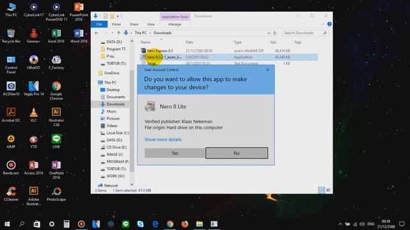The height and width of the screenshot is (230, 410).
Task: Select This PC in navigation pane
Action: 110,82
